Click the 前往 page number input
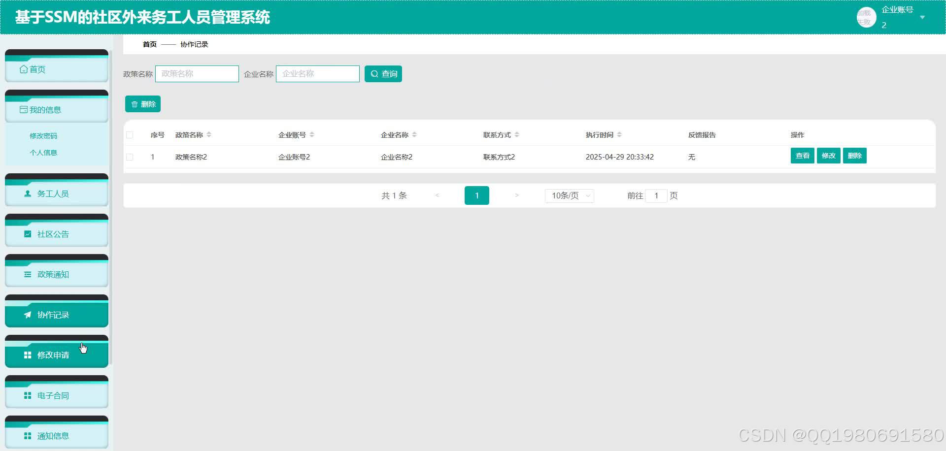Viewport: 946px width, 451px height. point(656,195)
